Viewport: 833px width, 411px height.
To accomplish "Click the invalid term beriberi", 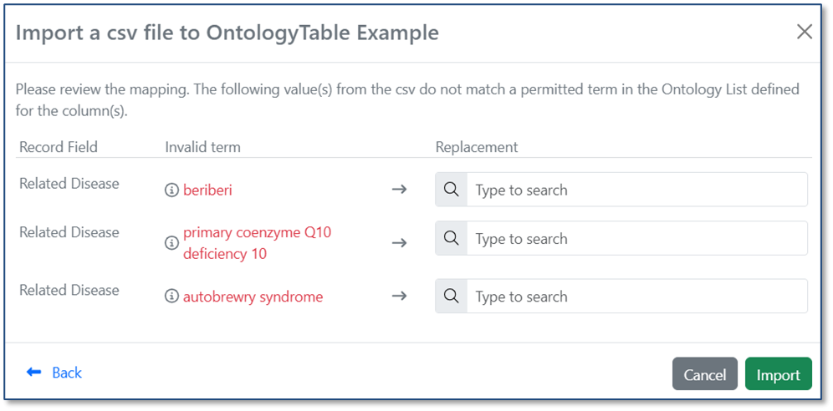I will pyautogui.click(x=207, y=190).
